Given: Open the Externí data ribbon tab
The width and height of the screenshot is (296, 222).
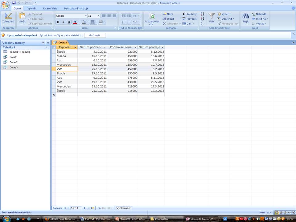Looking at the screenshot, I should [x=50, y=9].
